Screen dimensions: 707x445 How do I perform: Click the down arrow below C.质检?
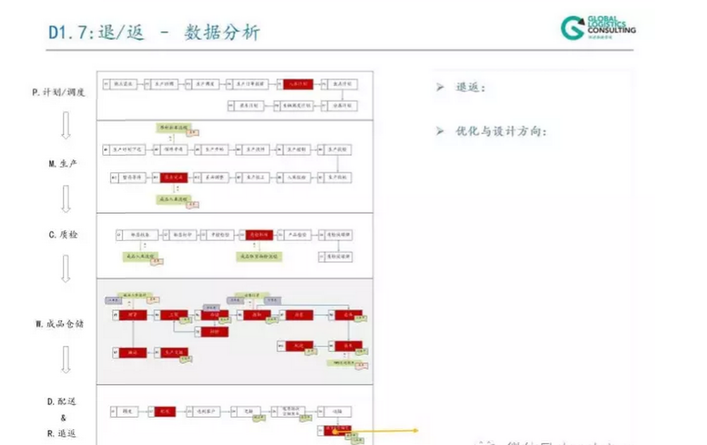65,269
